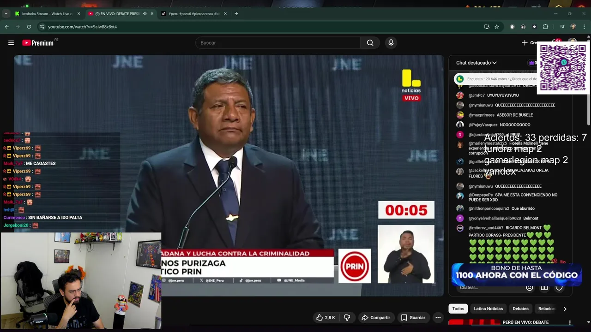
Task: Click the Guardar save button
Action: [x=413, y=318]
